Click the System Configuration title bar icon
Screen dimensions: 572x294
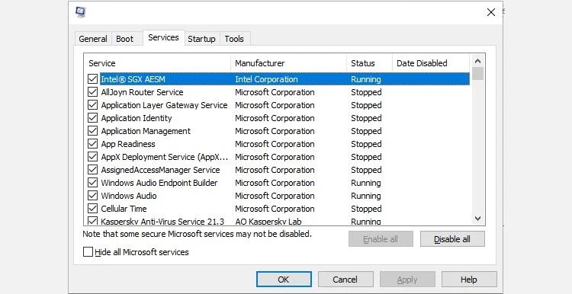(x=81, y=12)
